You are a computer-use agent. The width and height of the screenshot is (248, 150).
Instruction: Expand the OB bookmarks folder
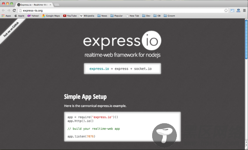[x=157, y=16]
